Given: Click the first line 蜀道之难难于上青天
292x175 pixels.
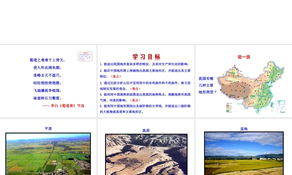Looking at the screenshot, I should 47,60.
